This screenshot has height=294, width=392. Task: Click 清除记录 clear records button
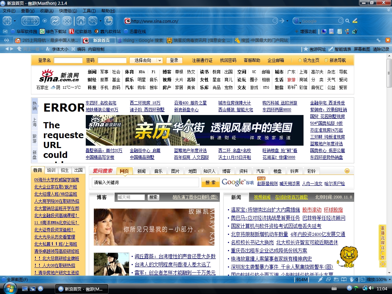pyautogui.click(x=381, y=49)
